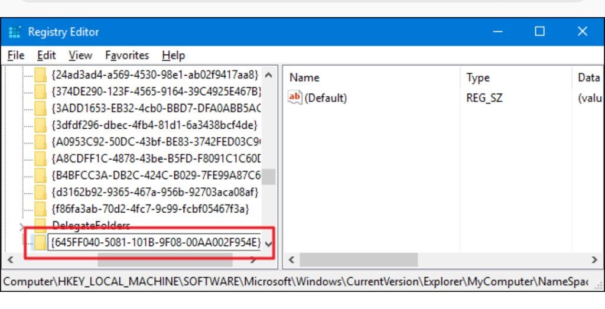Click tree pane scroll down arrow

tap(269, 244)
